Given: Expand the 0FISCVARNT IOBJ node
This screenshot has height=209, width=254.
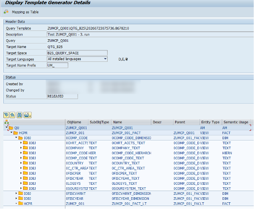Looking at the screenshot, I should coord(16,194).
